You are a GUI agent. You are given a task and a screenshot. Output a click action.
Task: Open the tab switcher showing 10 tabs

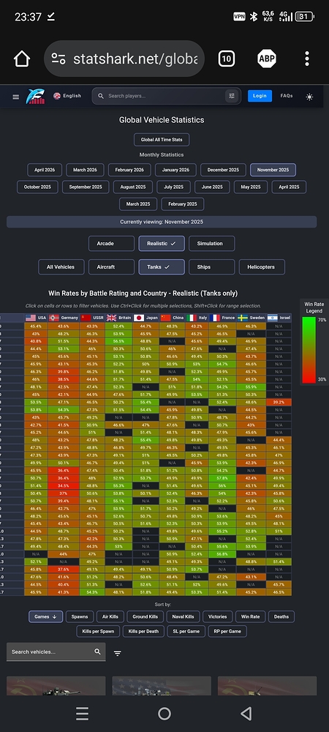[226, 59]
